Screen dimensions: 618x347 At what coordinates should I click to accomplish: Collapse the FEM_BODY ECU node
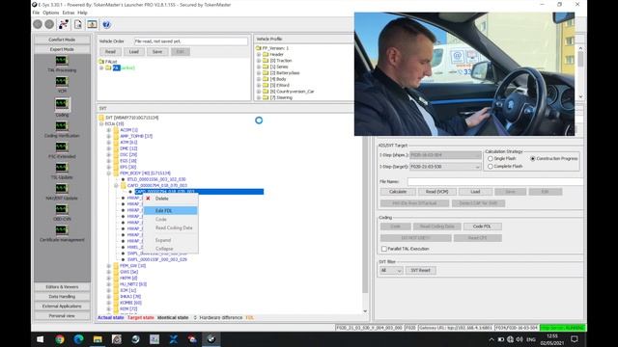coord(109,173)
